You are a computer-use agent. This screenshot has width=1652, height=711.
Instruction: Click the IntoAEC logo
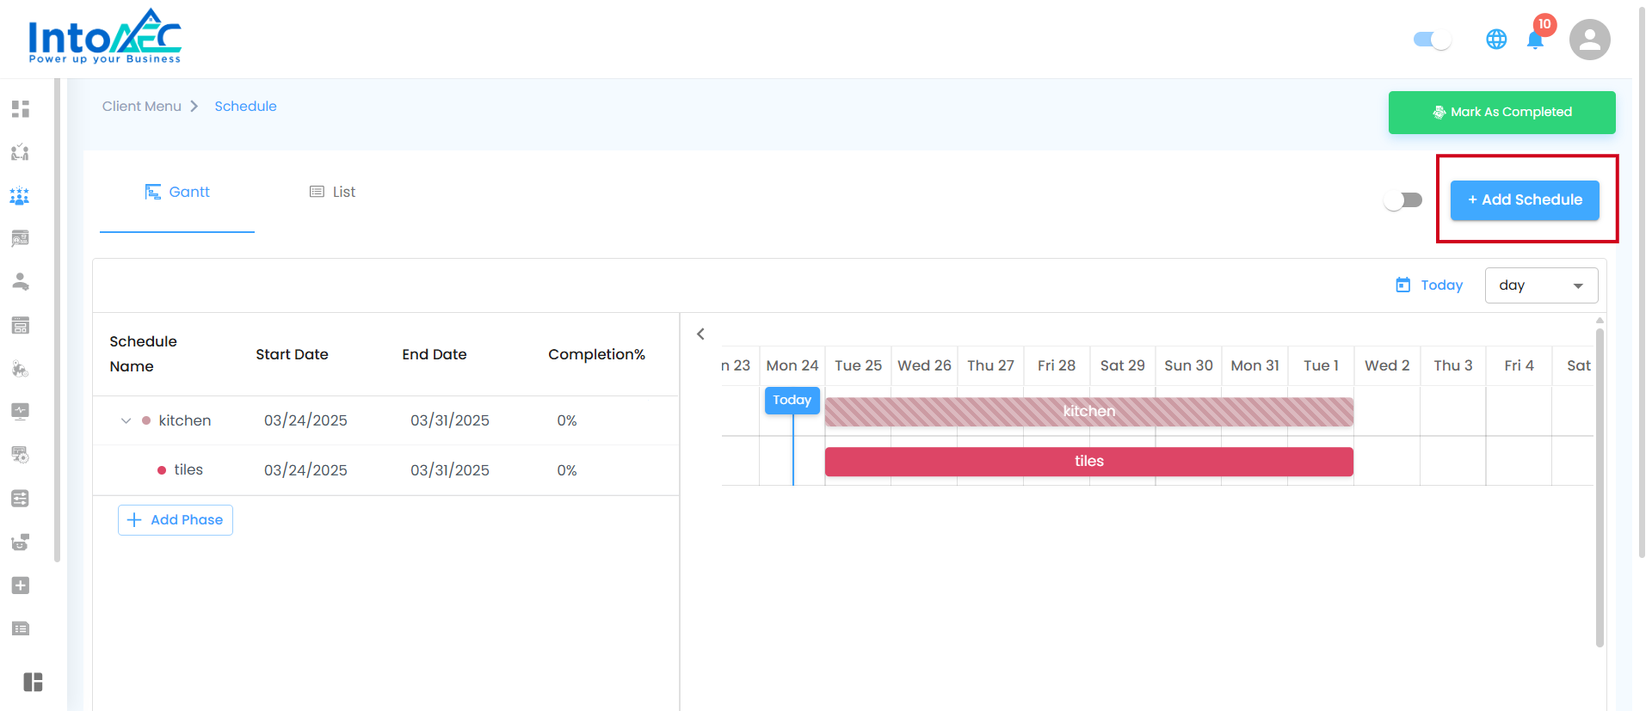[105, 36]
